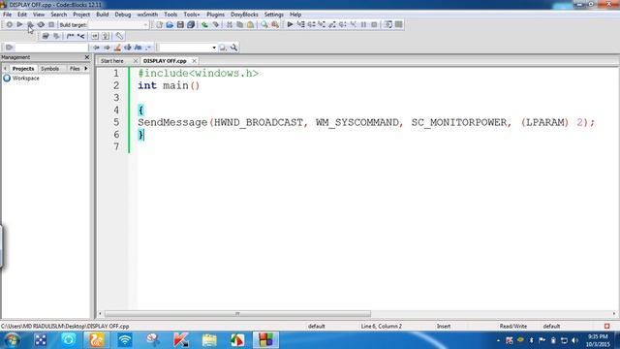Open the wxSmith menu
The width and height of the screenshot is (620, 349).
pos(147,15)
